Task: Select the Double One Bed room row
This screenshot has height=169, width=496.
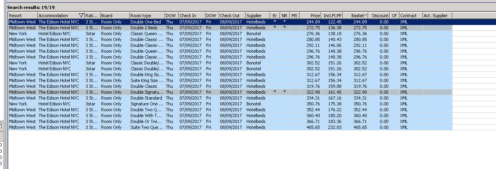Action: tap(230, 22)
